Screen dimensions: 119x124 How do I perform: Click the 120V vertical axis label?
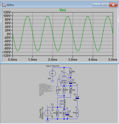coord(7,12)
